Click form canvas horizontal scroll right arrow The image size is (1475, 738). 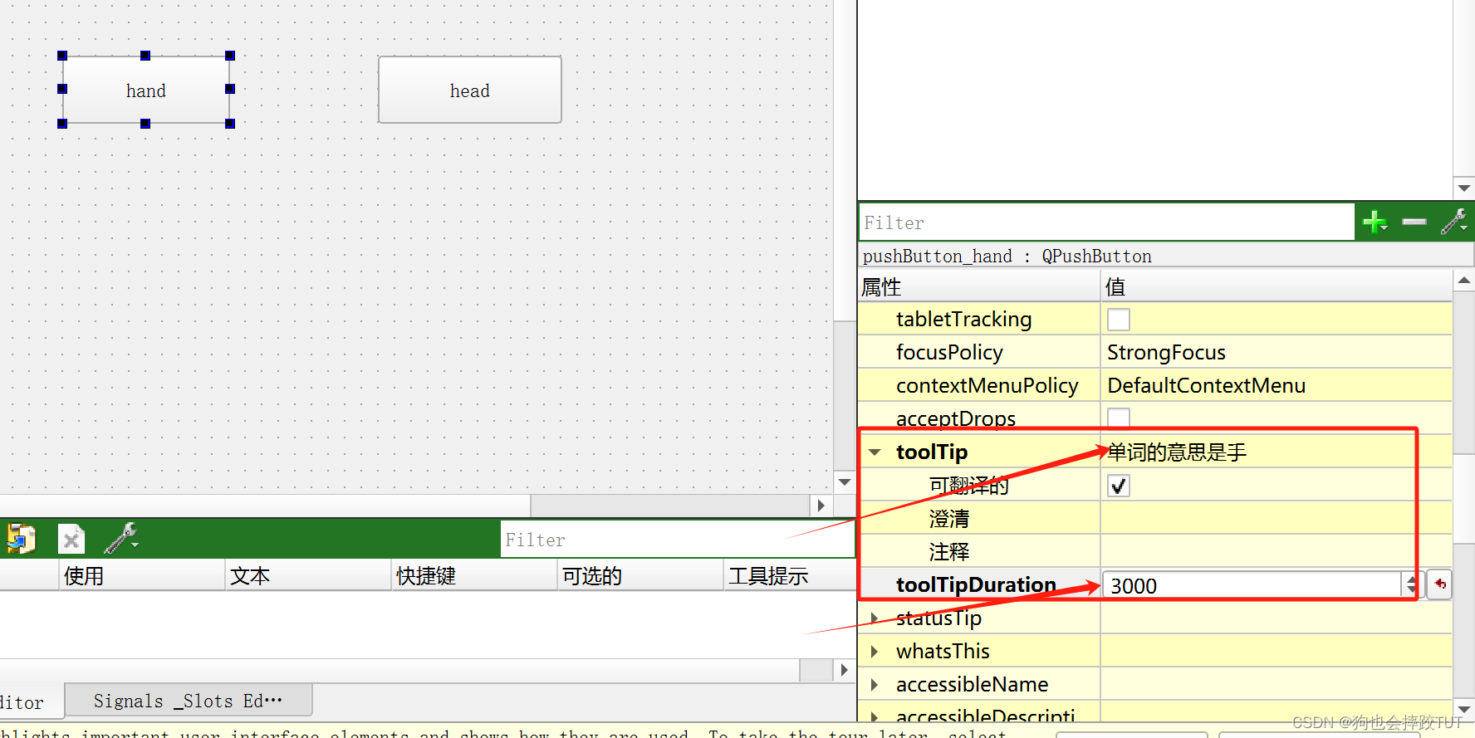click(821, 505)
